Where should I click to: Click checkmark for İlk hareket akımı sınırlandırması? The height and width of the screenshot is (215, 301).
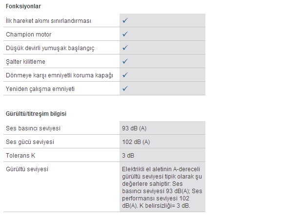(125, 20)
